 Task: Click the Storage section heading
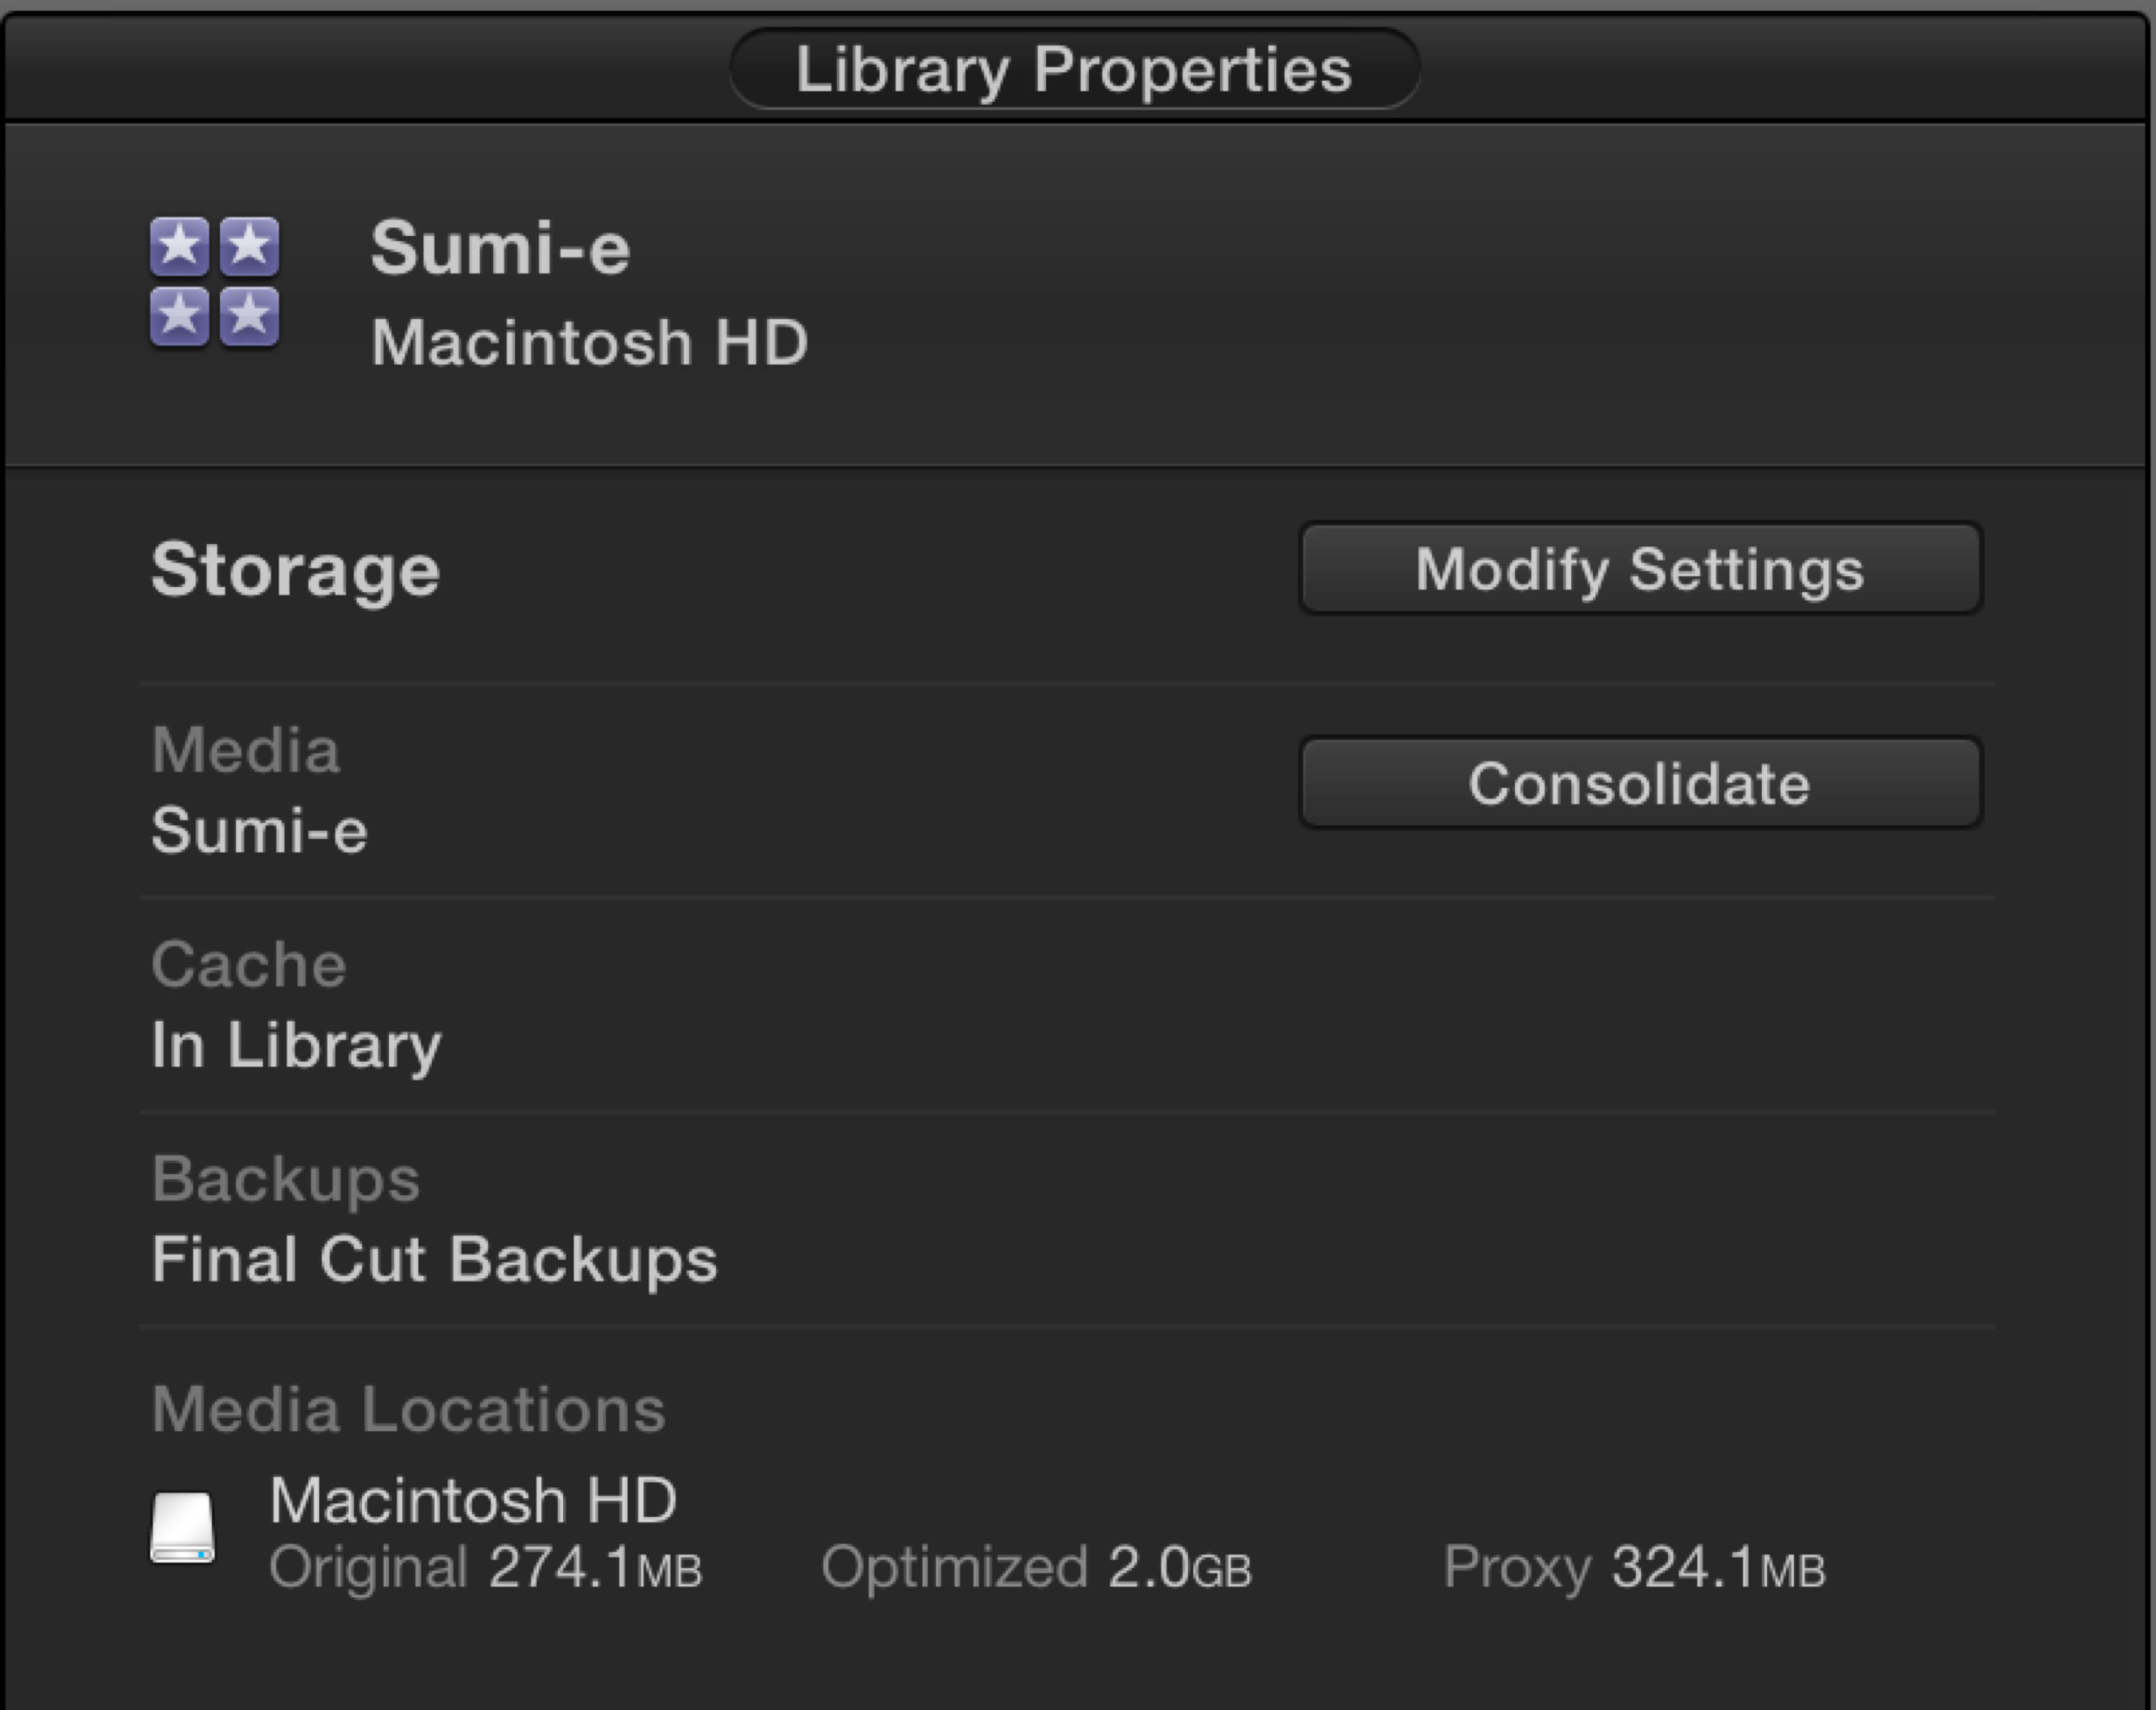[295, 569]
